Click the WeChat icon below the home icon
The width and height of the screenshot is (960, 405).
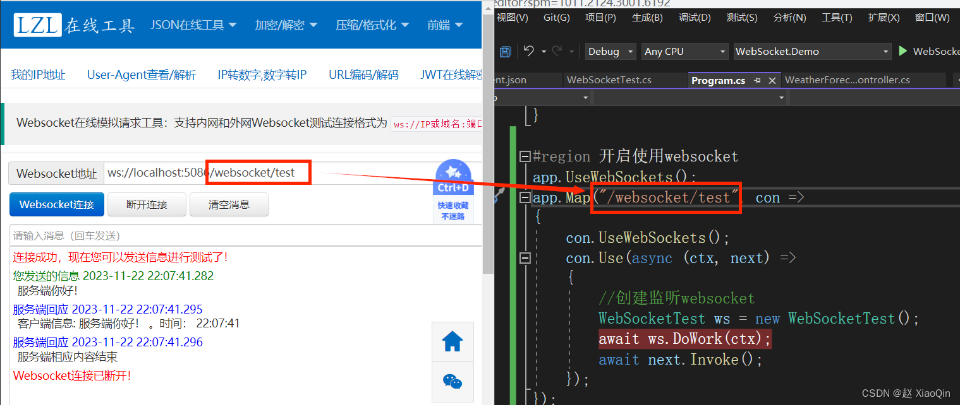453,382
